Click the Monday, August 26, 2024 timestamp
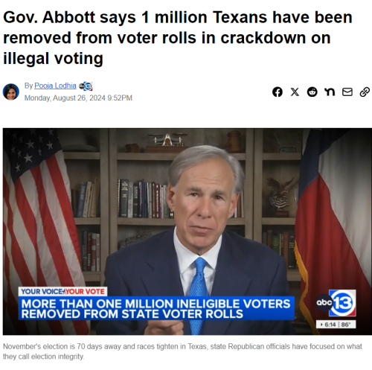 [x=78, y=98]
